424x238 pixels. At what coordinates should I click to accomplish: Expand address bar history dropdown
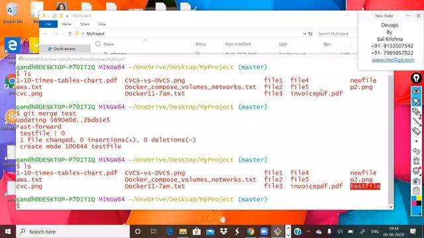coord(305,34)
